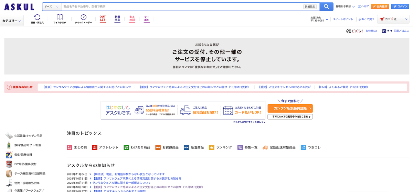Select ランキング in featured topics

click(x=220, y=147)
